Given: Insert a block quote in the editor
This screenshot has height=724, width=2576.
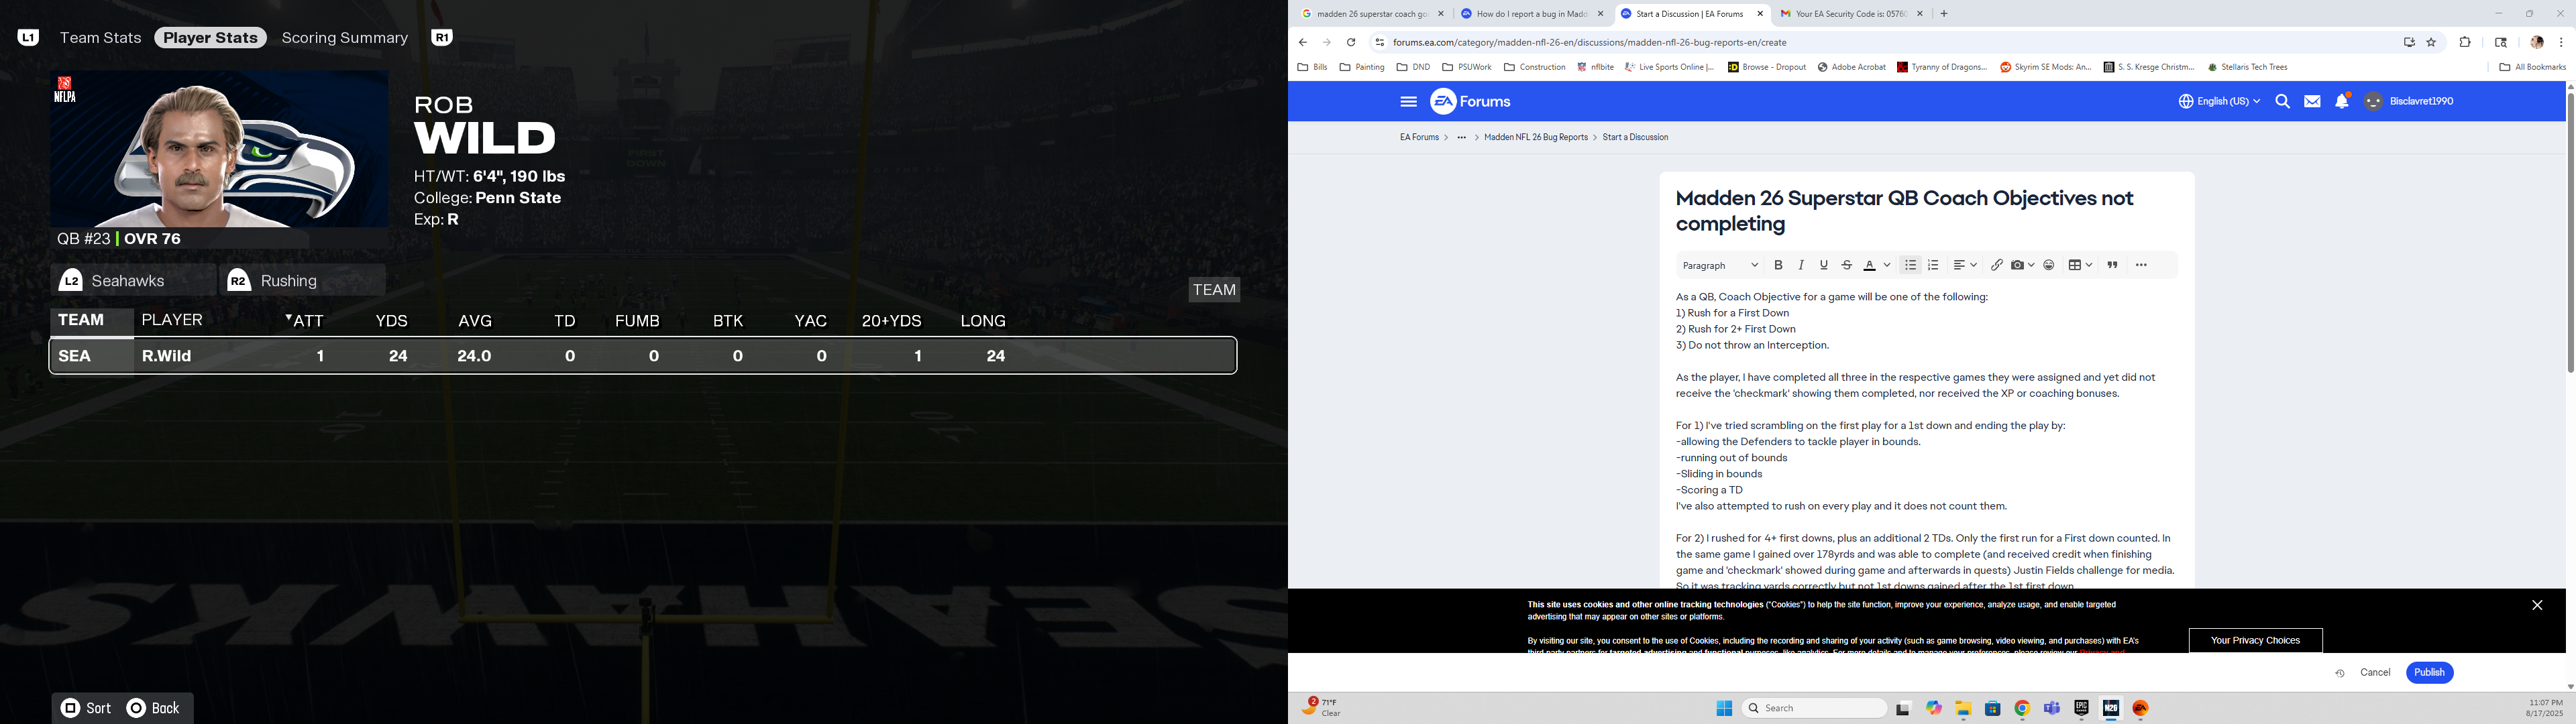Looking at the screenshot, I should [x=2112, y=265].
